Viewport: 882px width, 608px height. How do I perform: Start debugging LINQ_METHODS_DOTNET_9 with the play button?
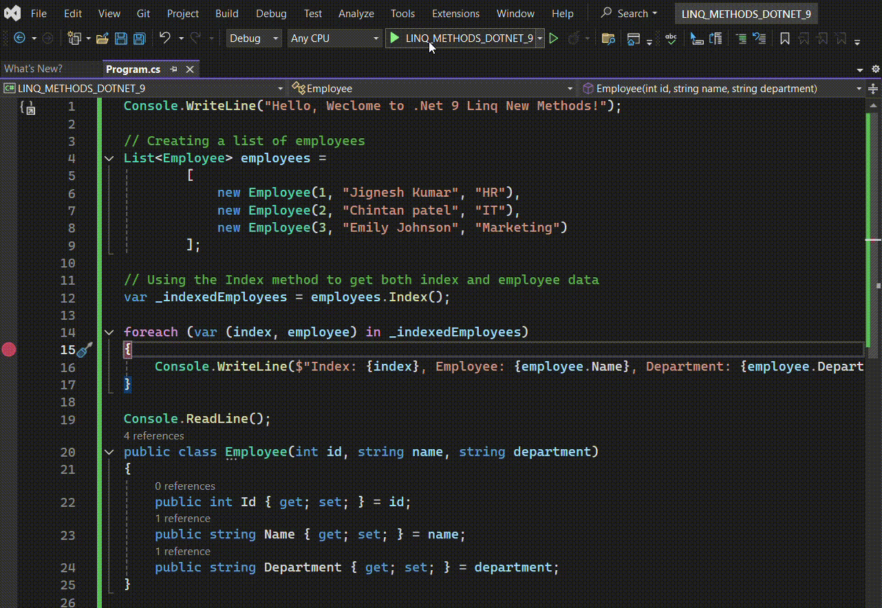coord(394,39)
